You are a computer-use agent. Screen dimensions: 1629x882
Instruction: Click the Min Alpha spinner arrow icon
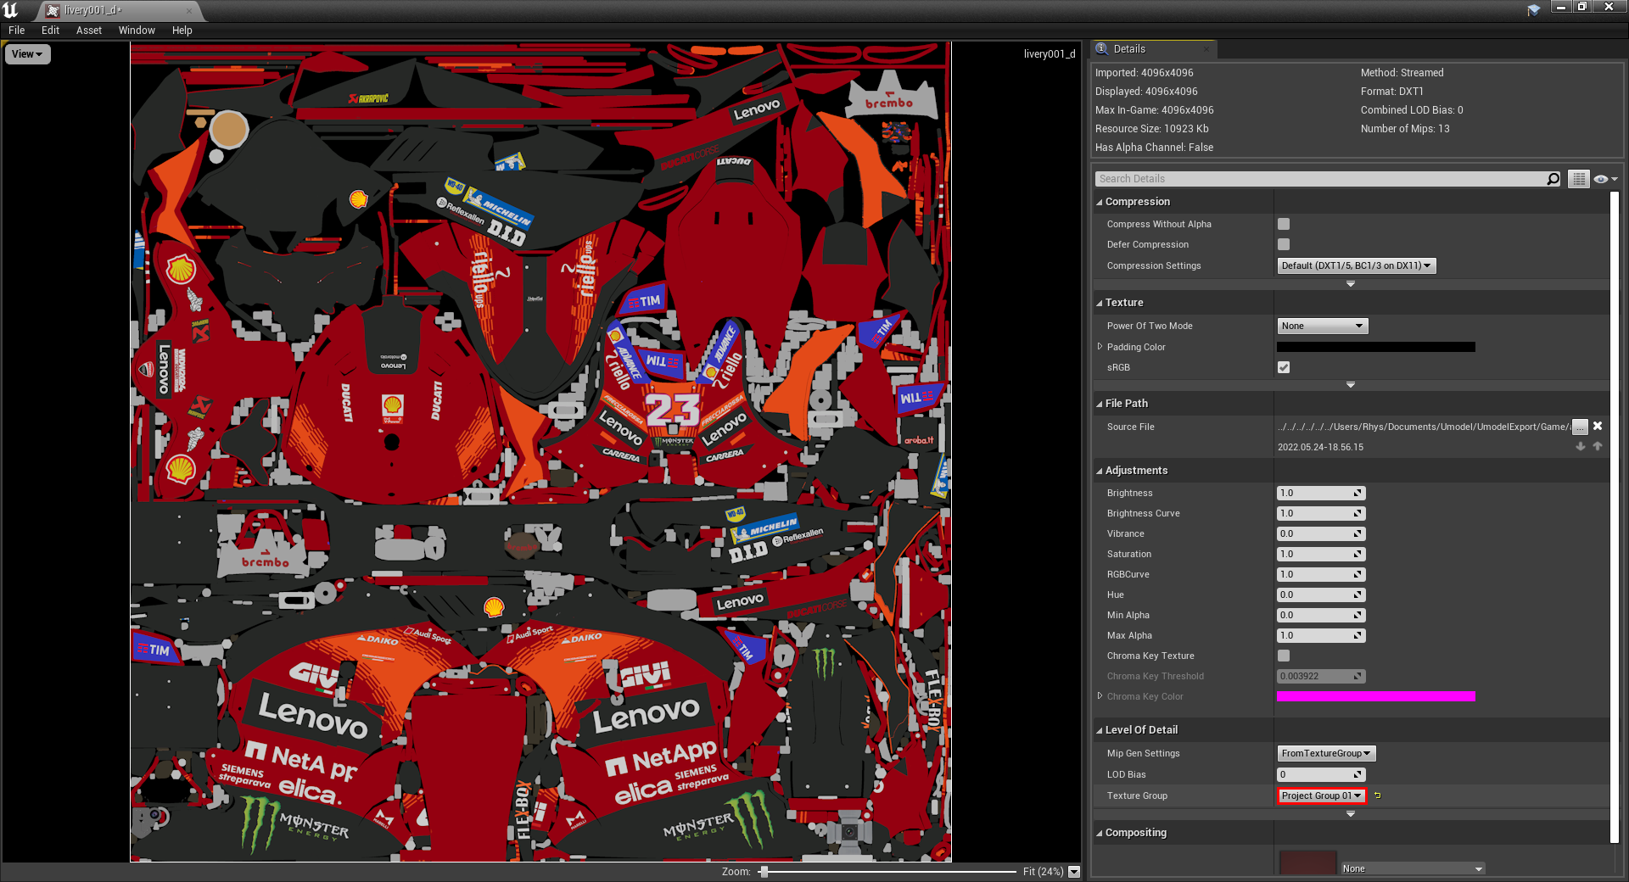pos(1357,615)
